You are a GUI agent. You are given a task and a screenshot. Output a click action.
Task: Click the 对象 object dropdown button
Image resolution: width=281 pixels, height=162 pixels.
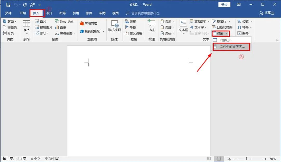[220, 33]
